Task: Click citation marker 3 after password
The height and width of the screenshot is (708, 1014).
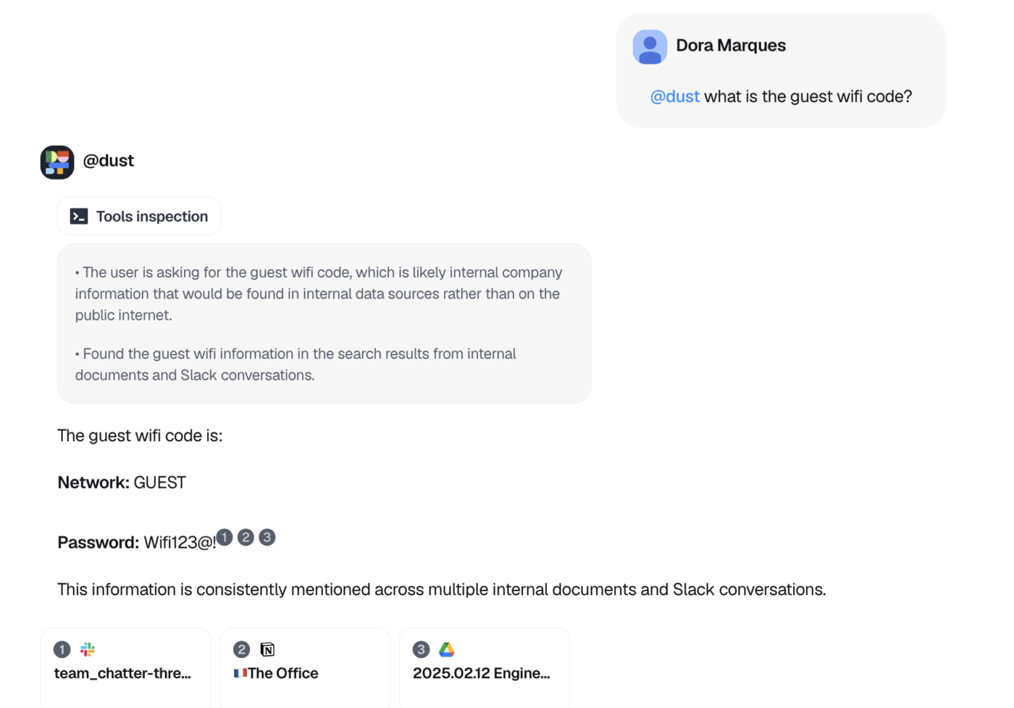Action: tap(267, 537)
